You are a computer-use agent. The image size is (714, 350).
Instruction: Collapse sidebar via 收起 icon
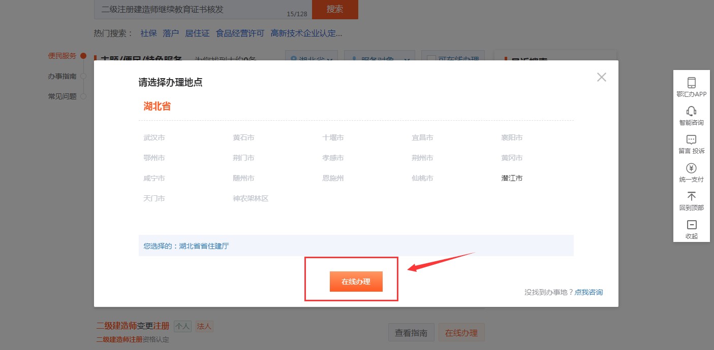[x=691, y=225]
